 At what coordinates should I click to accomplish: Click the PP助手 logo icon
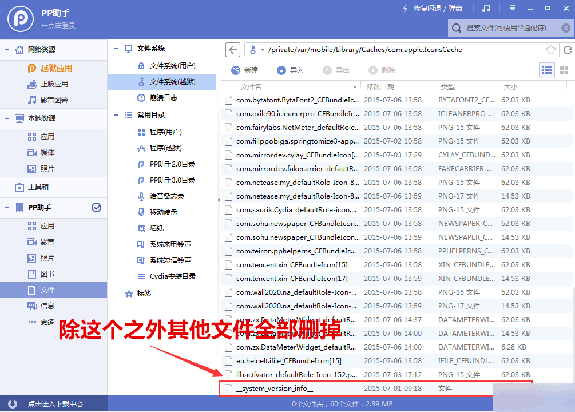(x=21, y=19)
